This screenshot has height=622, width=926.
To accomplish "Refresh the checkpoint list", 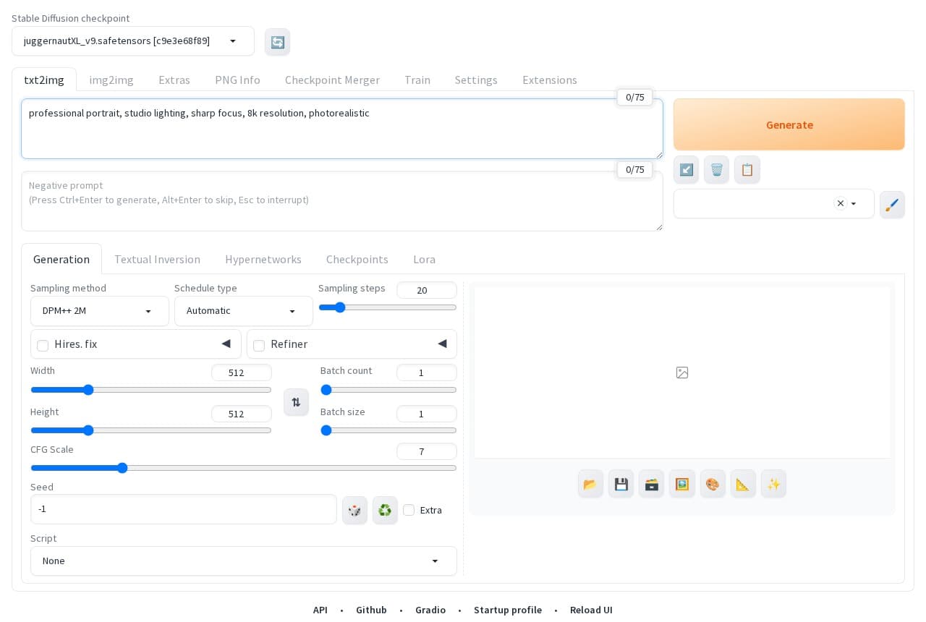I will (x=278, y=42).
